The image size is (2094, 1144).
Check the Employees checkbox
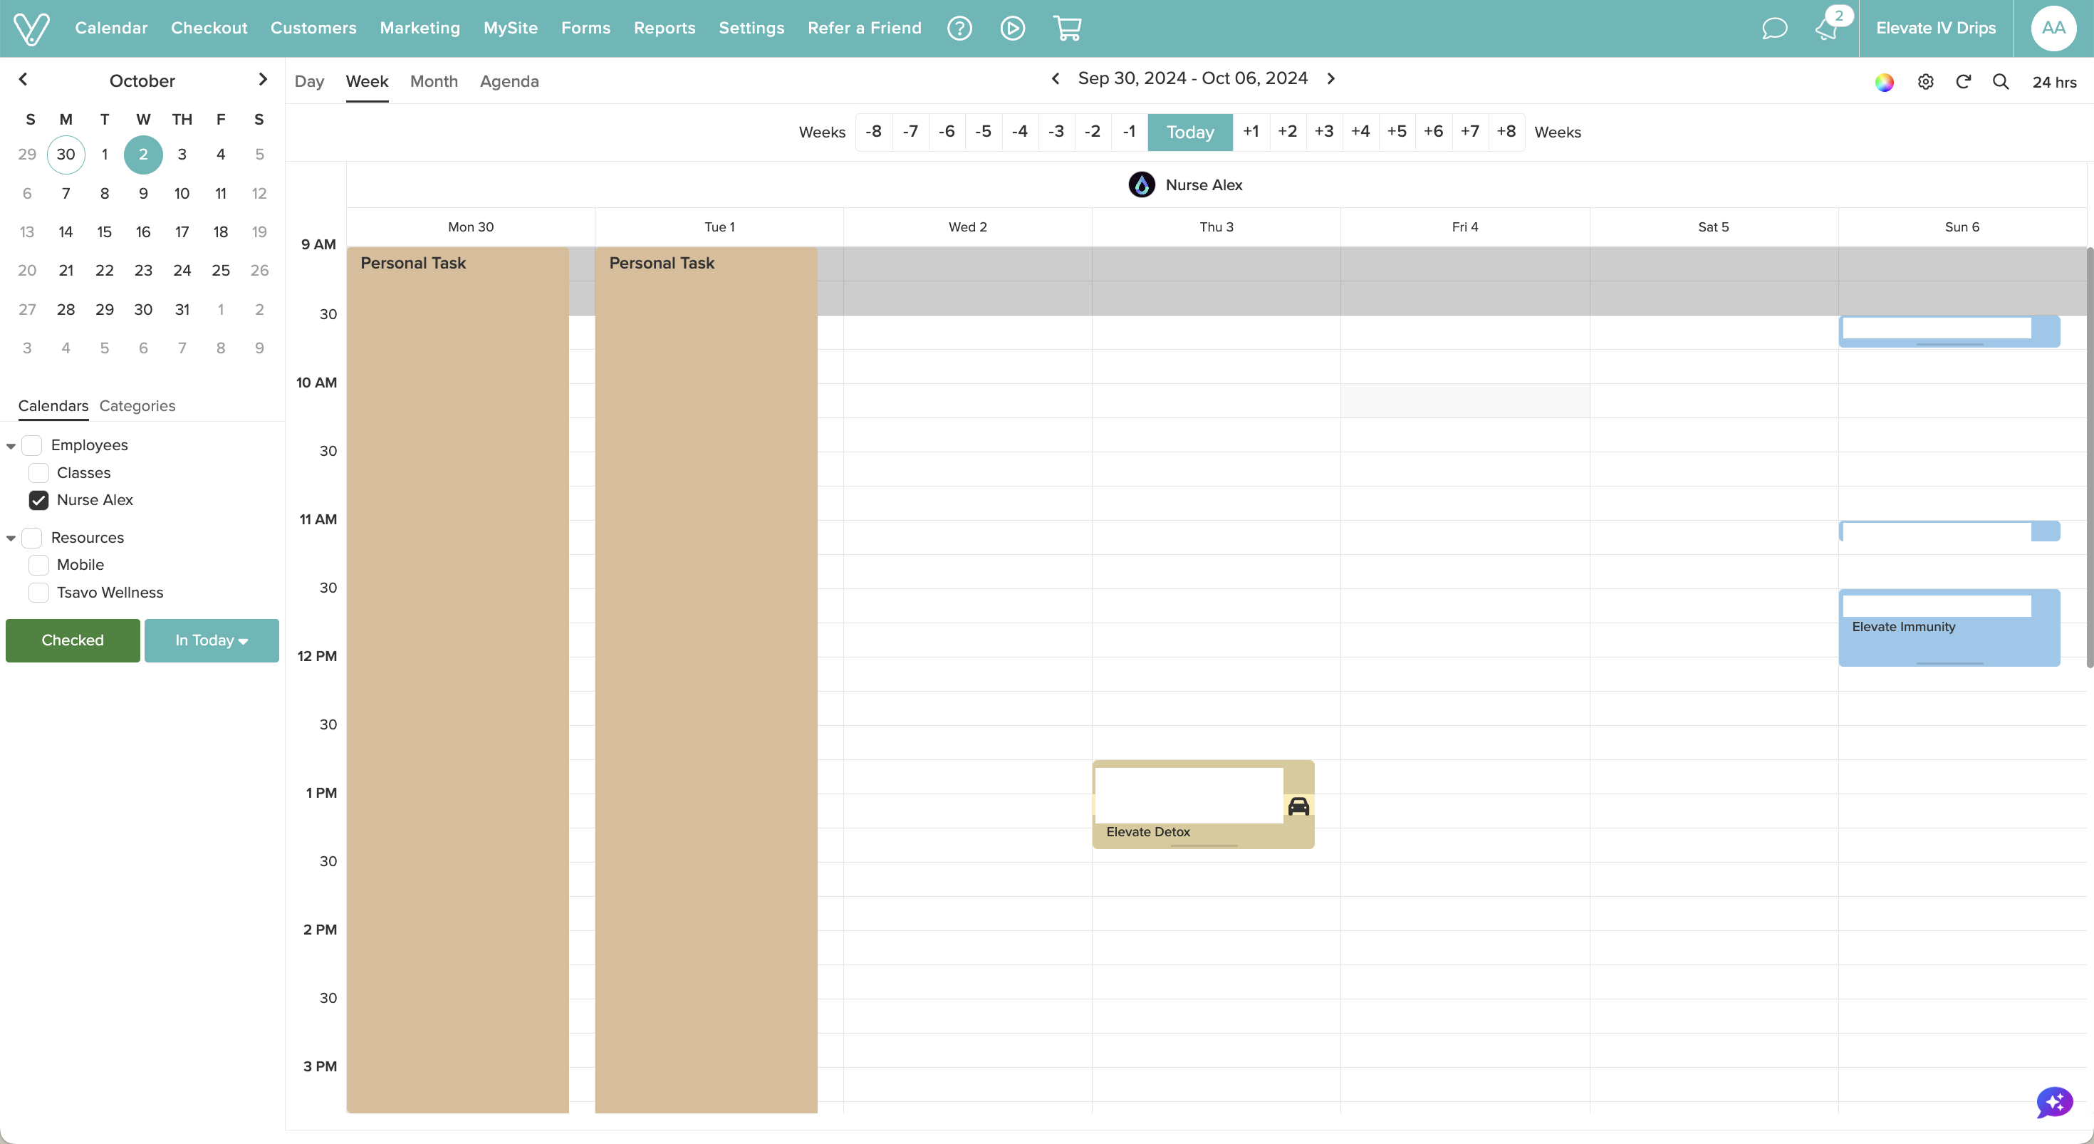pyautogui.click(x=32, y=446)
